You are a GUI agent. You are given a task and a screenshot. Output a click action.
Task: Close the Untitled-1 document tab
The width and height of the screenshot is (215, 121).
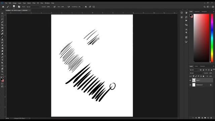30,10
